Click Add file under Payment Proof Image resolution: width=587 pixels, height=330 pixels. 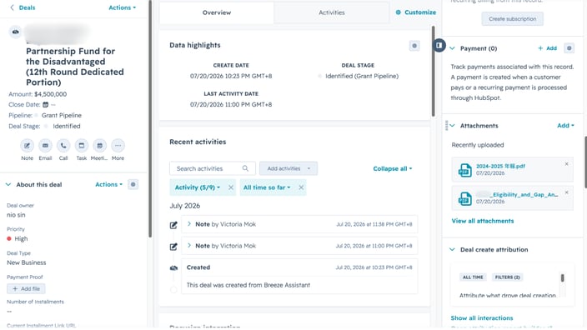pos(26,289)
